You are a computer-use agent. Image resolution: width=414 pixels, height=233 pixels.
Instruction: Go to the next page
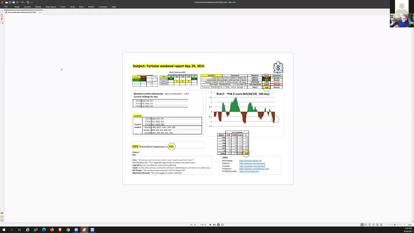click(x=211, y=225)
